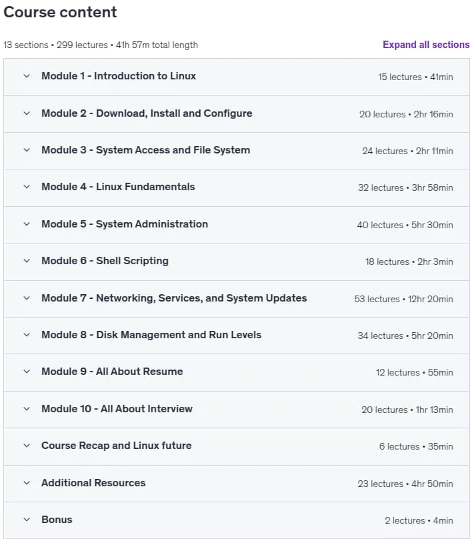Expand the Module 1 chevron arrow

[27, 76]
